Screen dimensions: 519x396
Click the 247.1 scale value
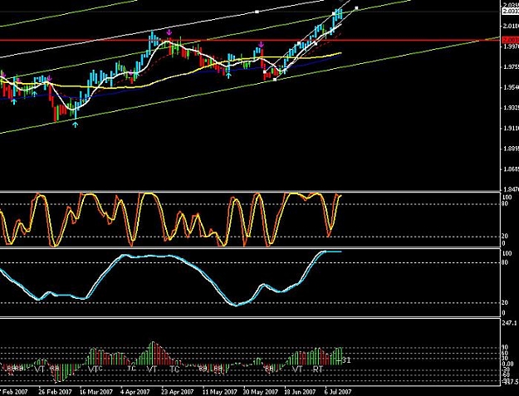pyautogui.click(x=509, y=323)
